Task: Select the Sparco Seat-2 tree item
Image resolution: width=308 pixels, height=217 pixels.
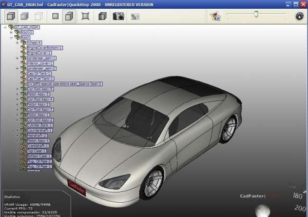Action: pos(65,84)
